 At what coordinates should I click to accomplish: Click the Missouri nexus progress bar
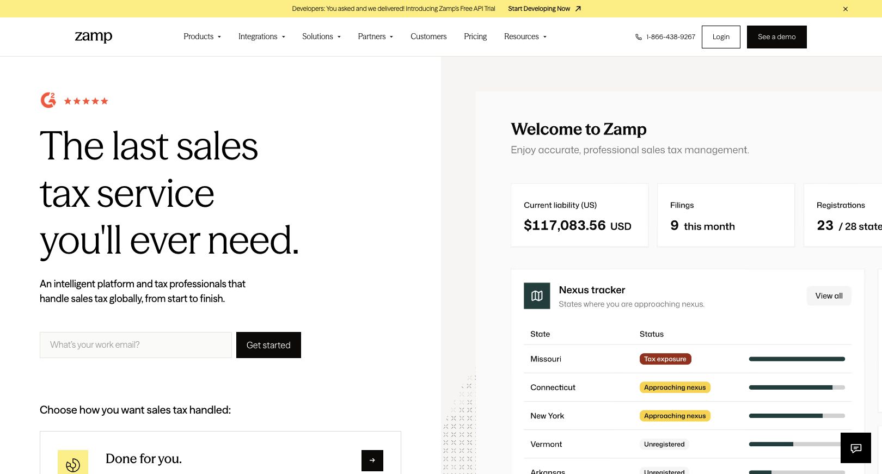(x=797, y=359)
